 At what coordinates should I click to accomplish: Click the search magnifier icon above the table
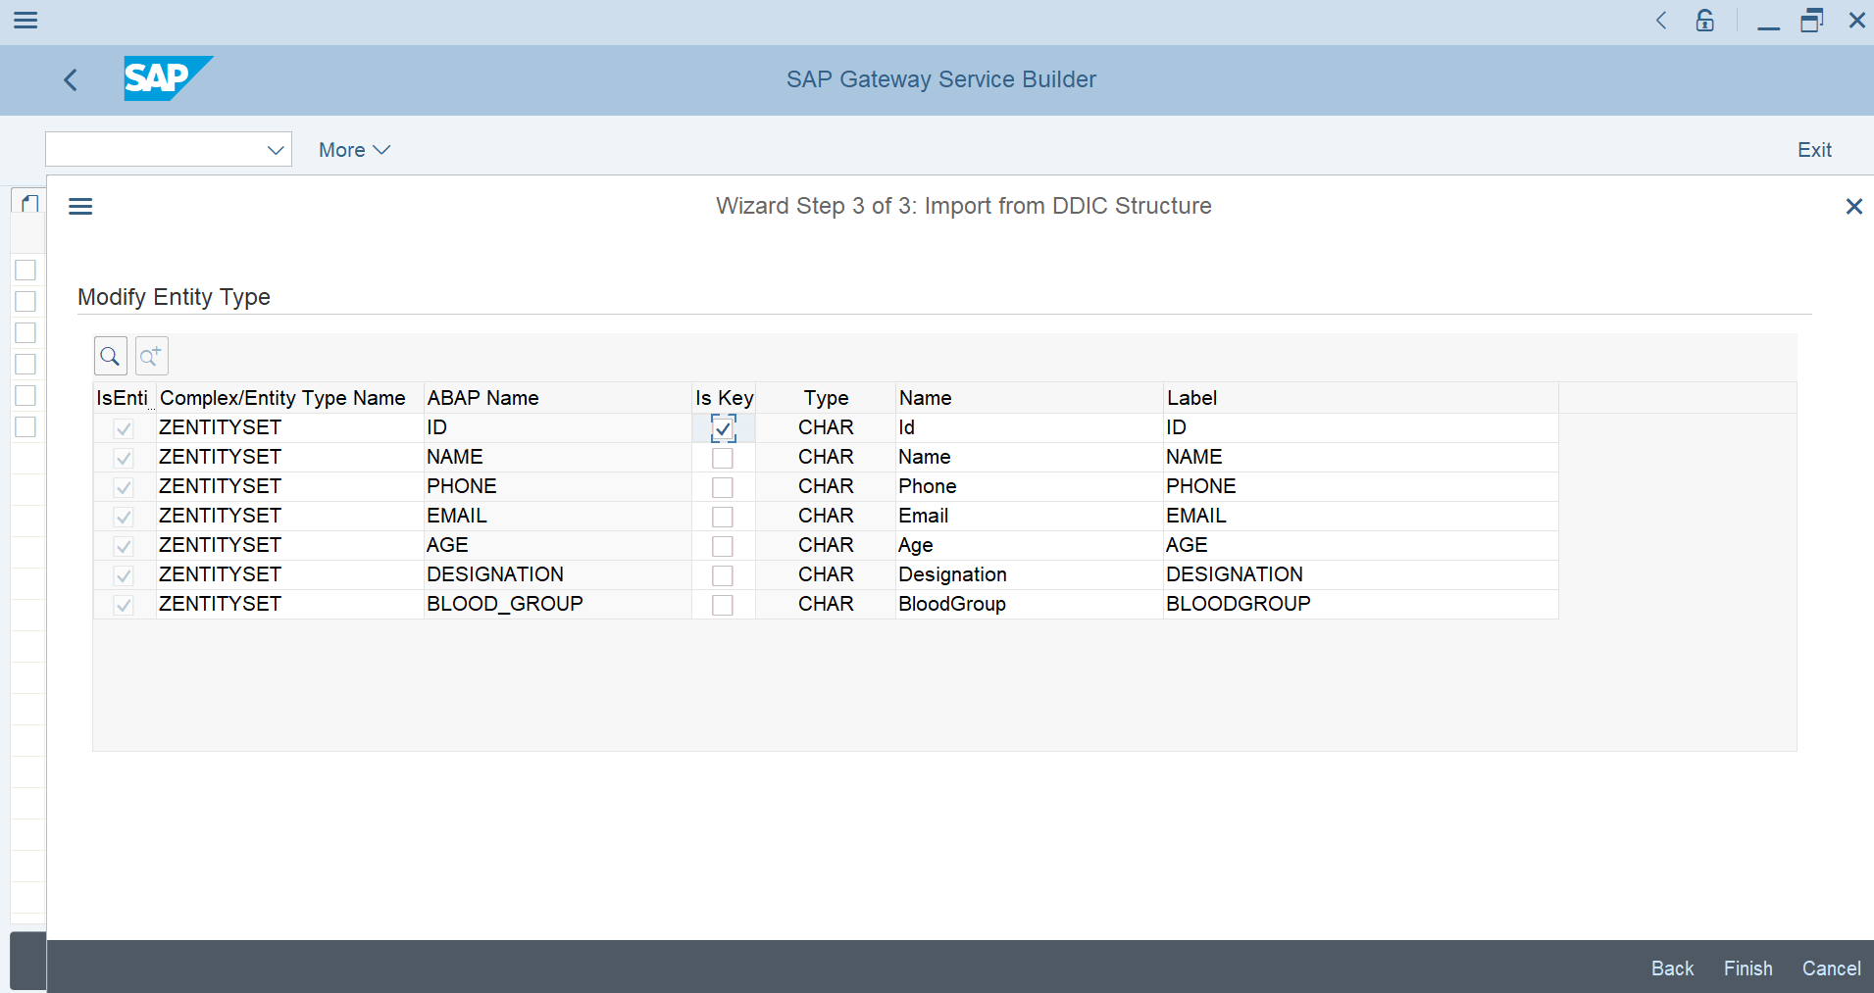pyautogui.click(x=110, y=355)
